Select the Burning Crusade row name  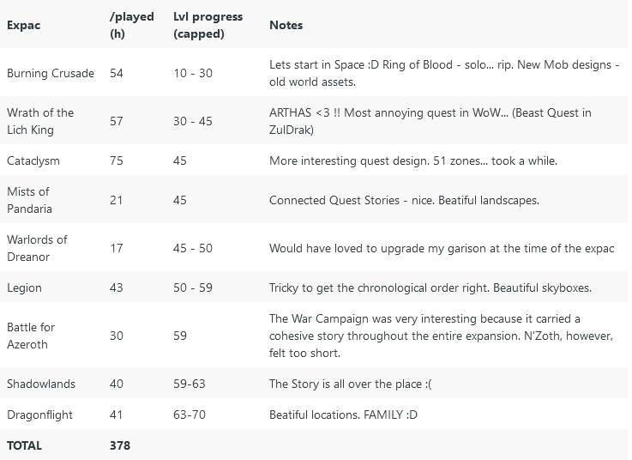pos(51,73)
